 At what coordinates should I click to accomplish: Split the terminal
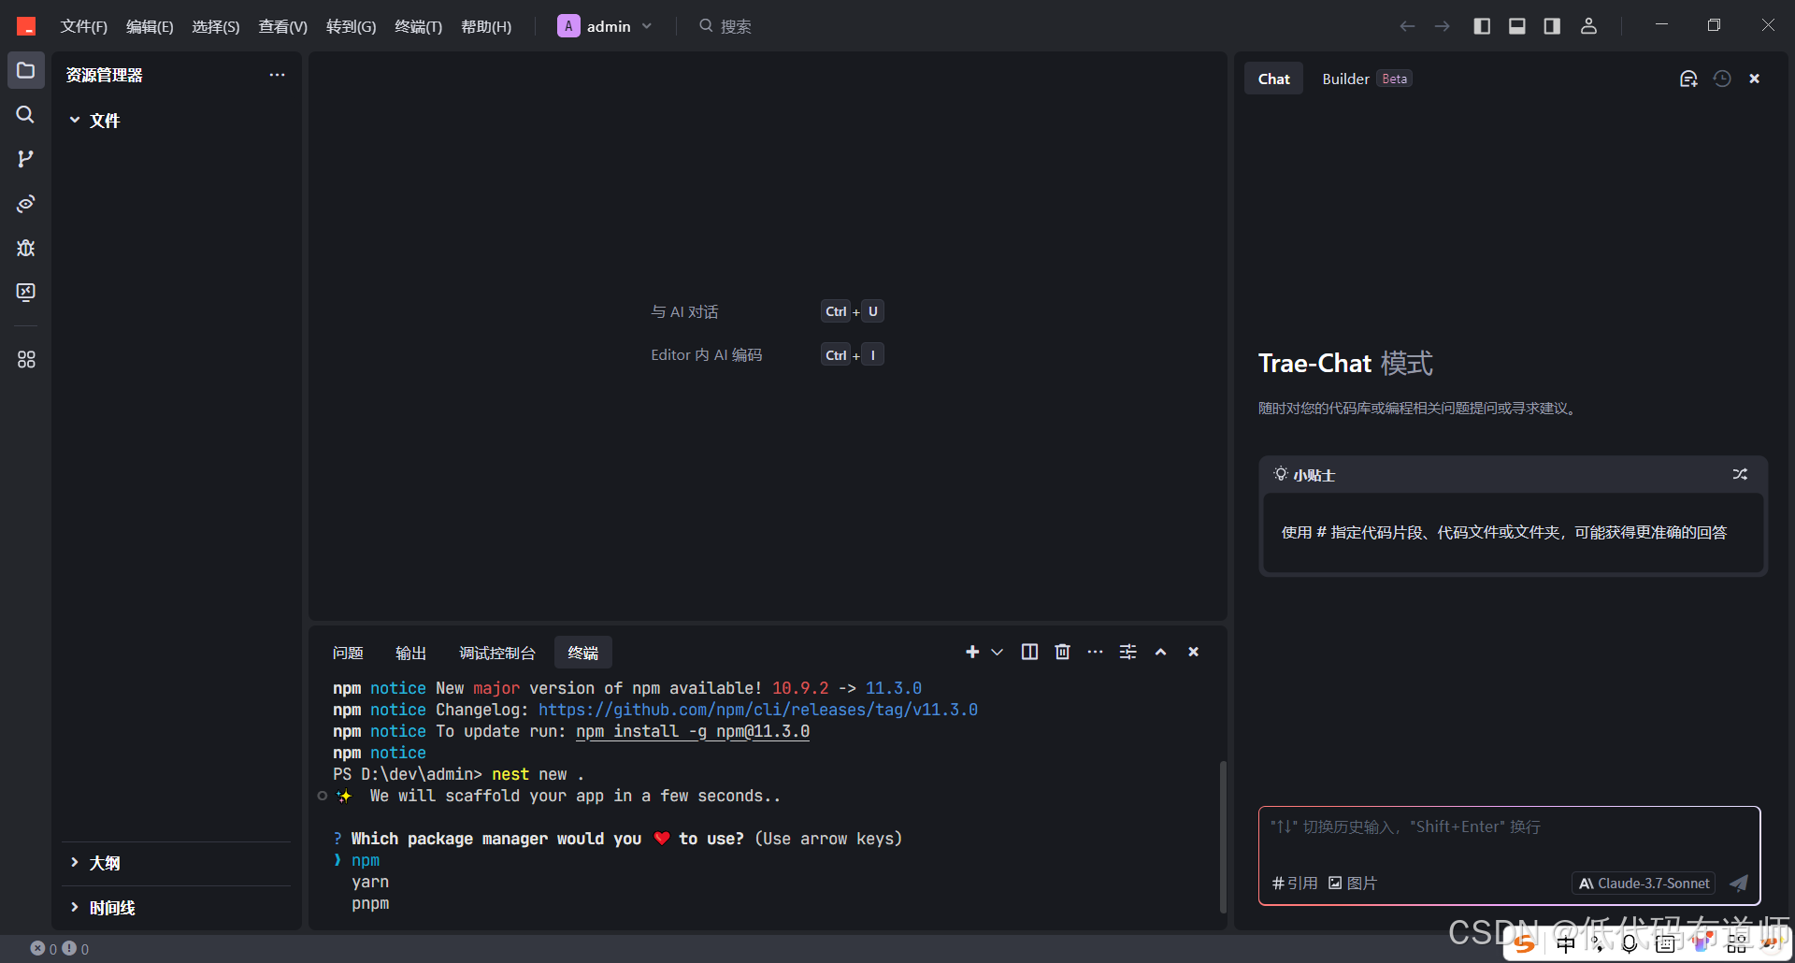coord(1029,652)
